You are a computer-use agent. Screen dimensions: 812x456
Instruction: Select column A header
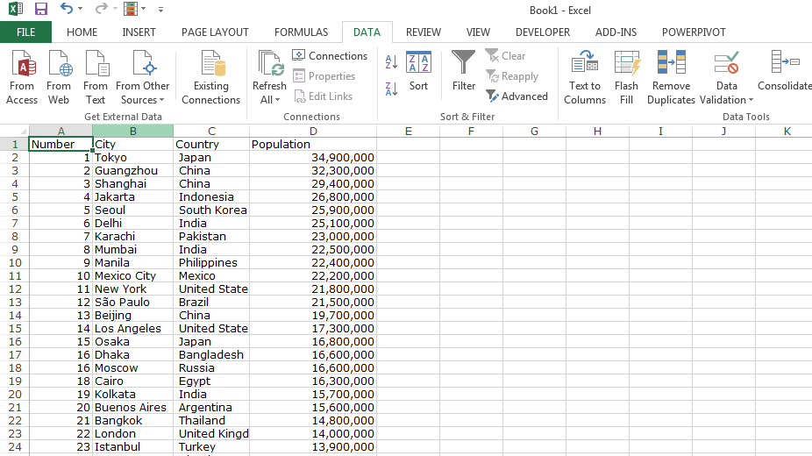coord(61,131)
